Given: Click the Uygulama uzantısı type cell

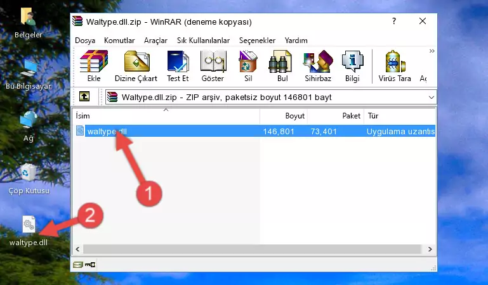Looking at the screenshot, I should 400,132.
